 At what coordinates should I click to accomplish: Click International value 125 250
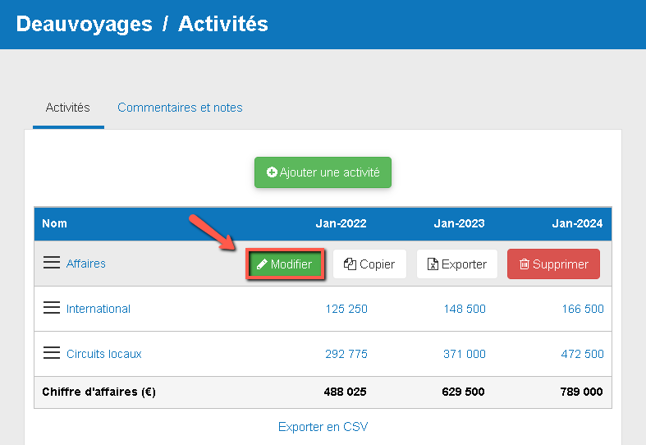tap(346, 309)
